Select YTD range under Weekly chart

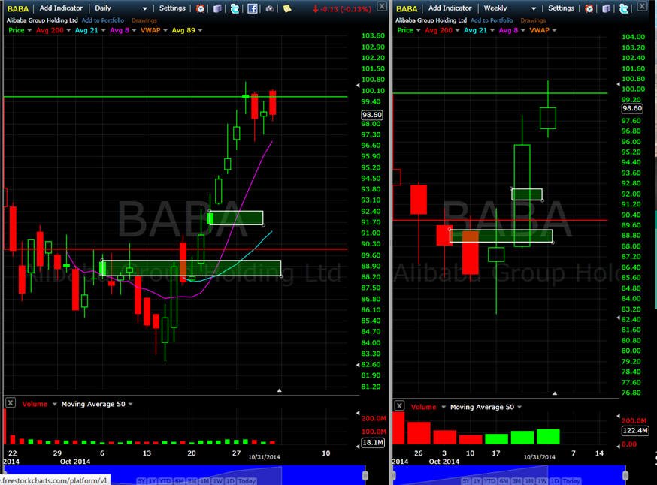(x=491, y=480)
